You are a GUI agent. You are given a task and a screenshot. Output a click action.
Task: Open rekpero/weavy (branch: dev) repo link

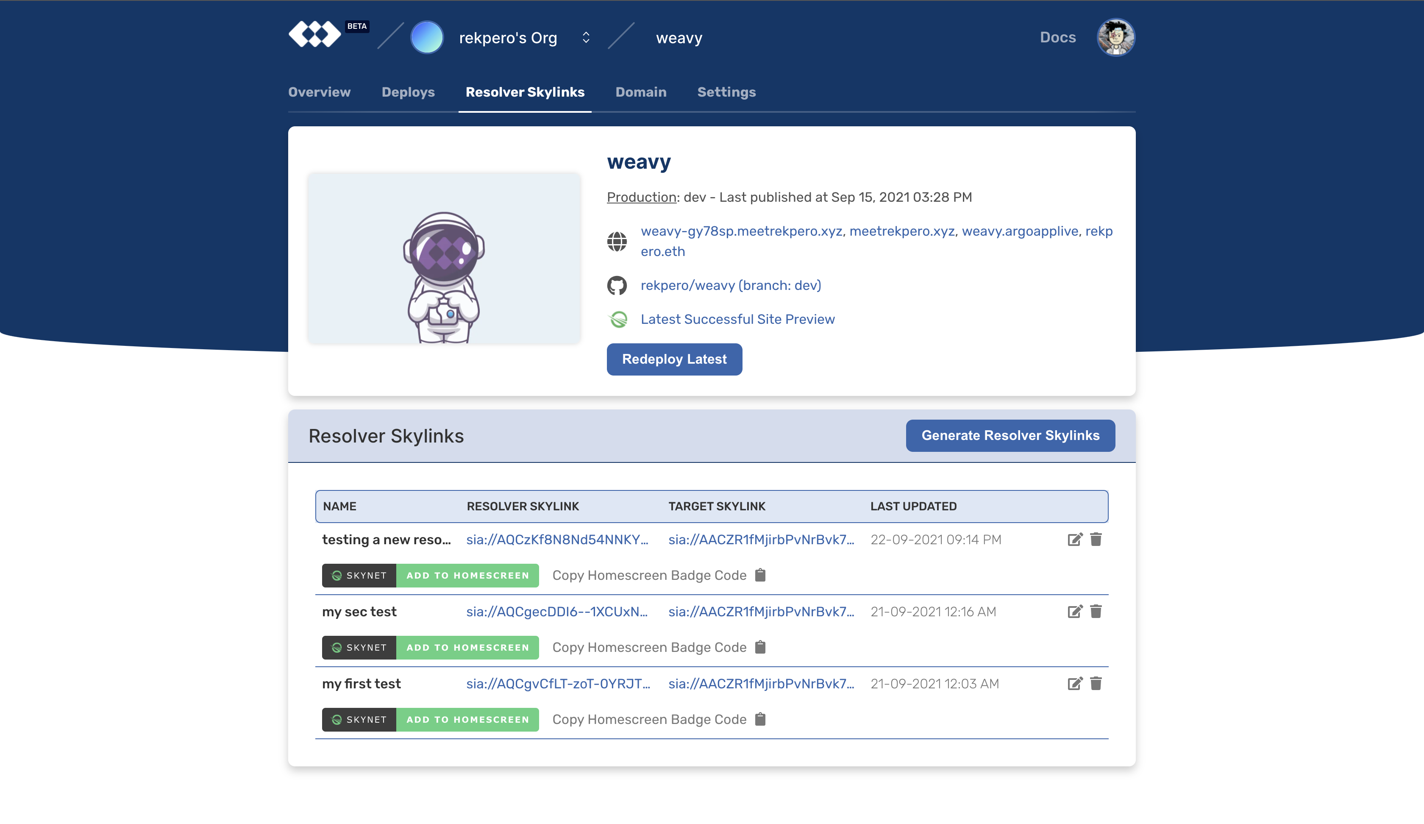point(731,285)
